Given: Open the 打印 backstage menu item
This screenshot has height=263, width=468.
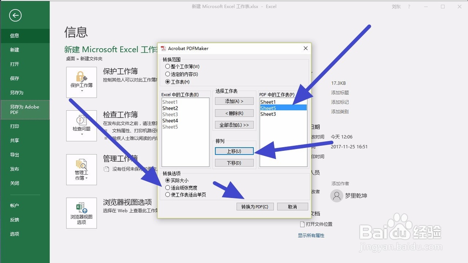Looking at the screenshot, I should click(25, 126).
